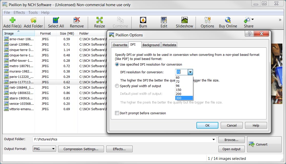
Task: Click OK in Pixillion Options
Action: (207, 126)
